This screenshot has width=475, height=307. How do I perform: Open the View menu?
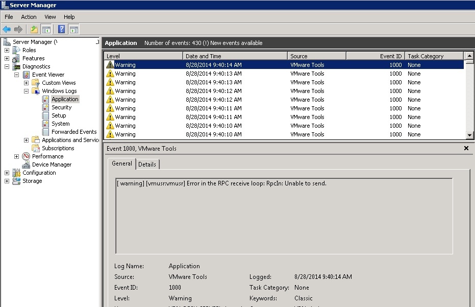point(50,17)
